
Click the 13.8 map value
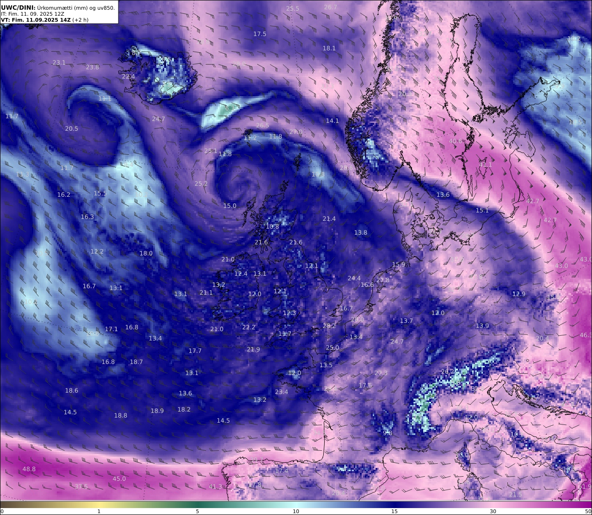pyautogui.click(x=361, y=233)
